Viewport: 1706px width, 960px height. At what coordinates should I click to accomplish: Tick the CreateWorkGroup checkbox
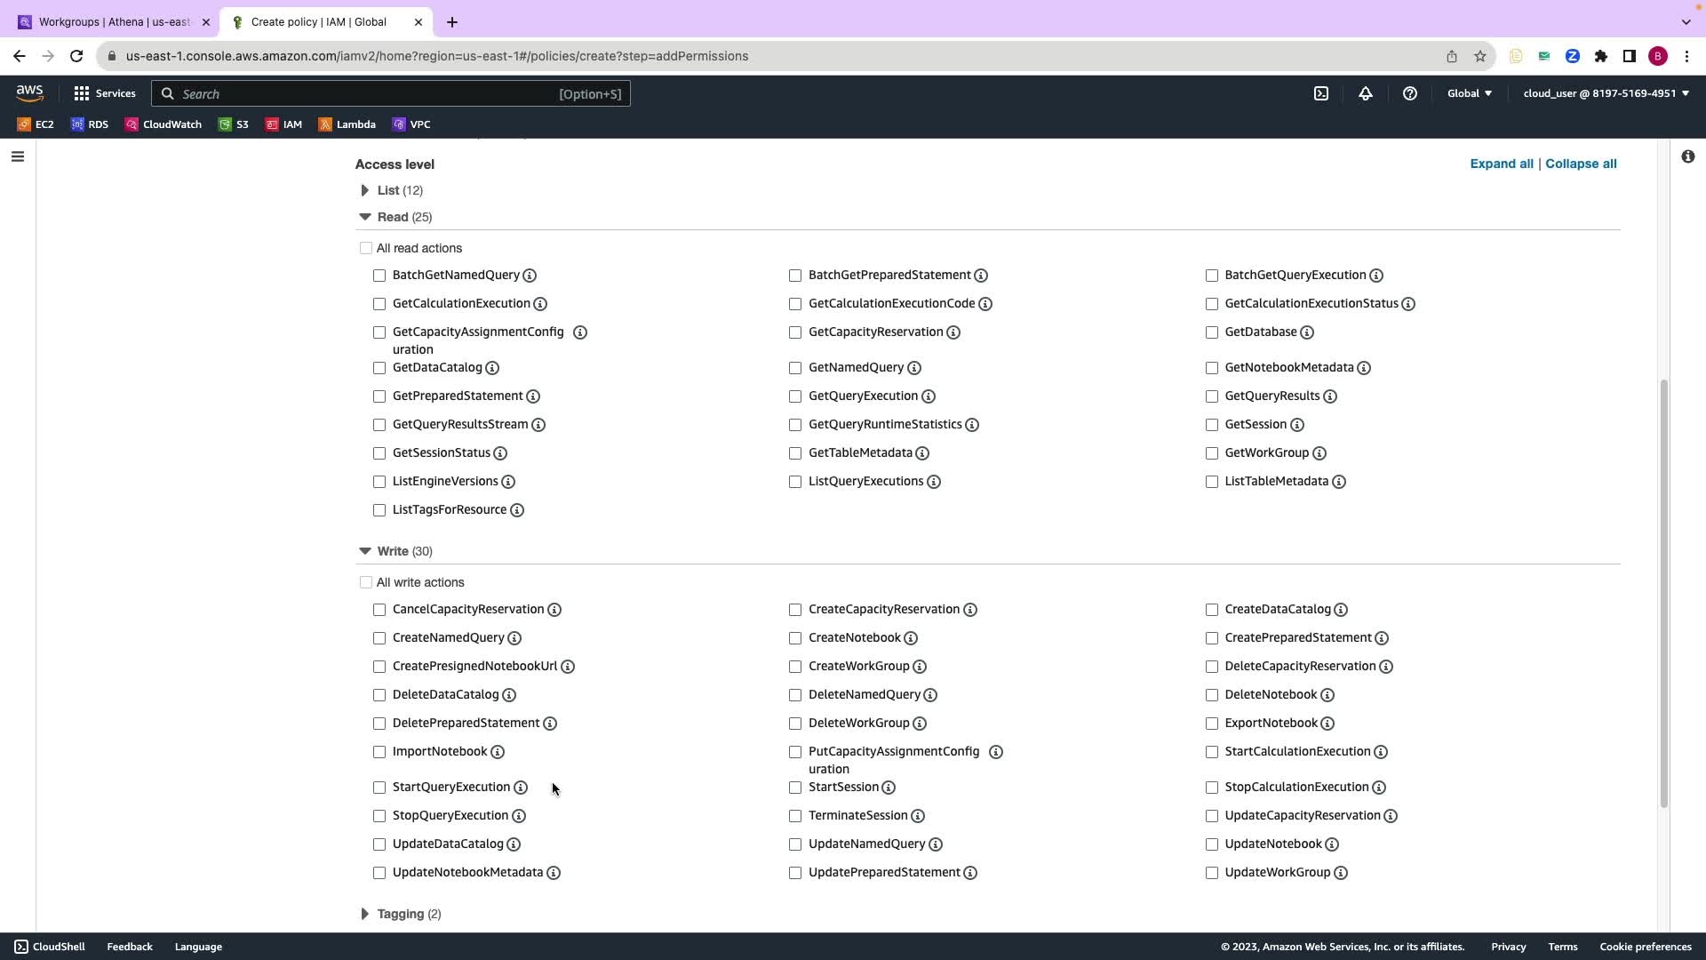click(795, 667)
